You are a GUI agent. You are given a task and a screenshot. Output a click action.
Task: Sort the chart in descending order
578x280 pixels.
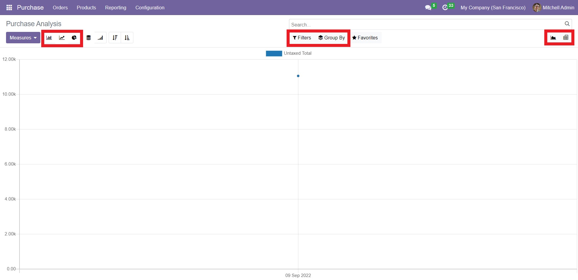115,38
